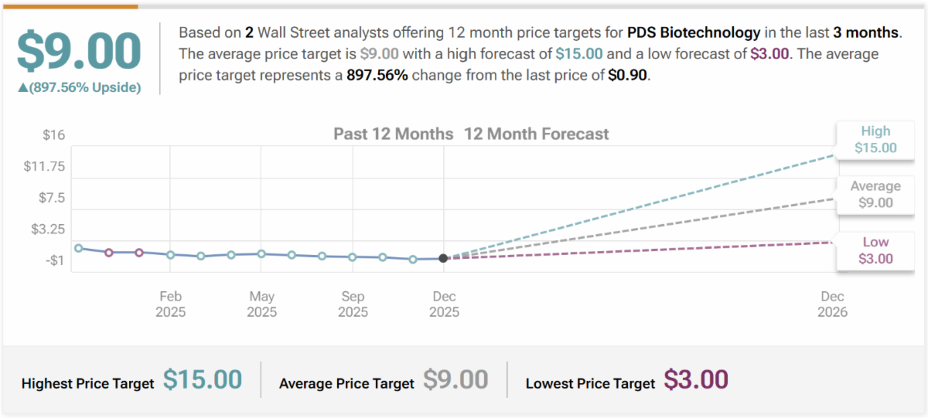The width and height of the screenshot is (928, 418).
Task: Click the large $9.00 price headline
Action: [x=79, y=50]
